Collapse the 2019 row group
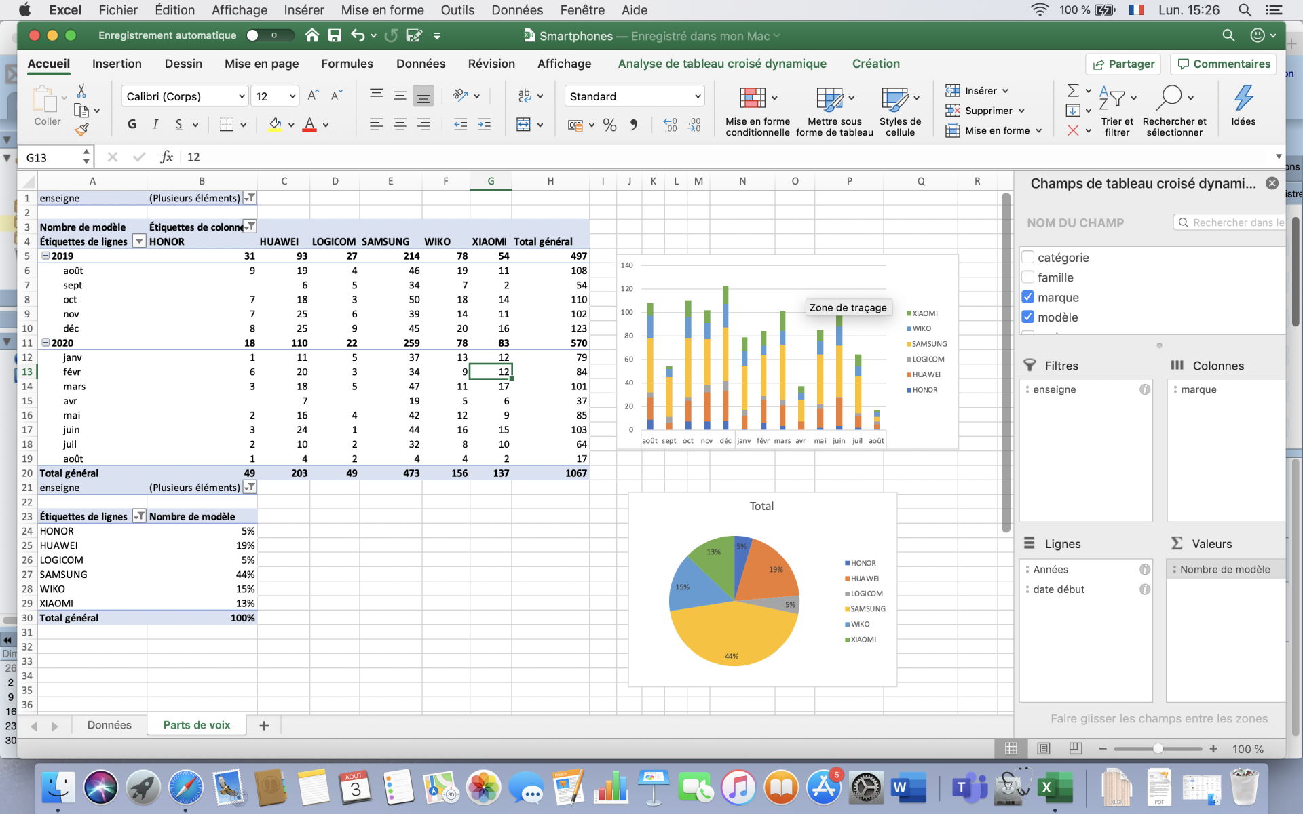The width and height of the screenshot is (1303, 814). click(45, 256)
